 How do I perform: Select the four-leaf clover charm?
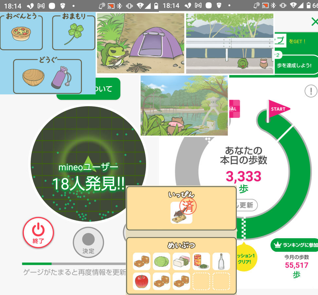coord(74,34)
